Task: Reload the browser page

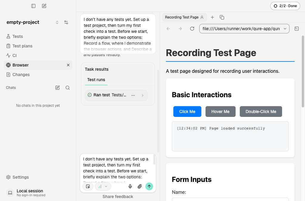Action: coord(192,29)
